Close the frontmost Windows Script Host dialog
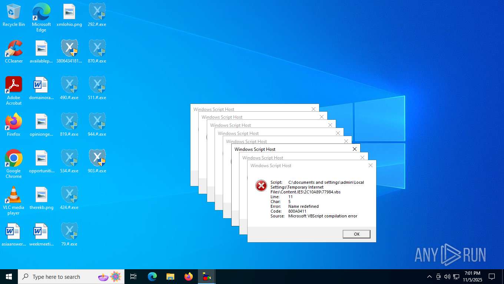504x284 pixels. 371,165
